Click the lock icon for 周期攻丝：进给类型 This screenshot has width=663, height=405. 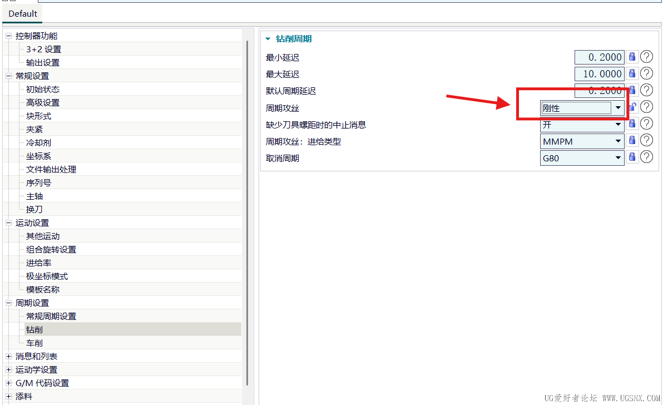[x=632, y=140]
